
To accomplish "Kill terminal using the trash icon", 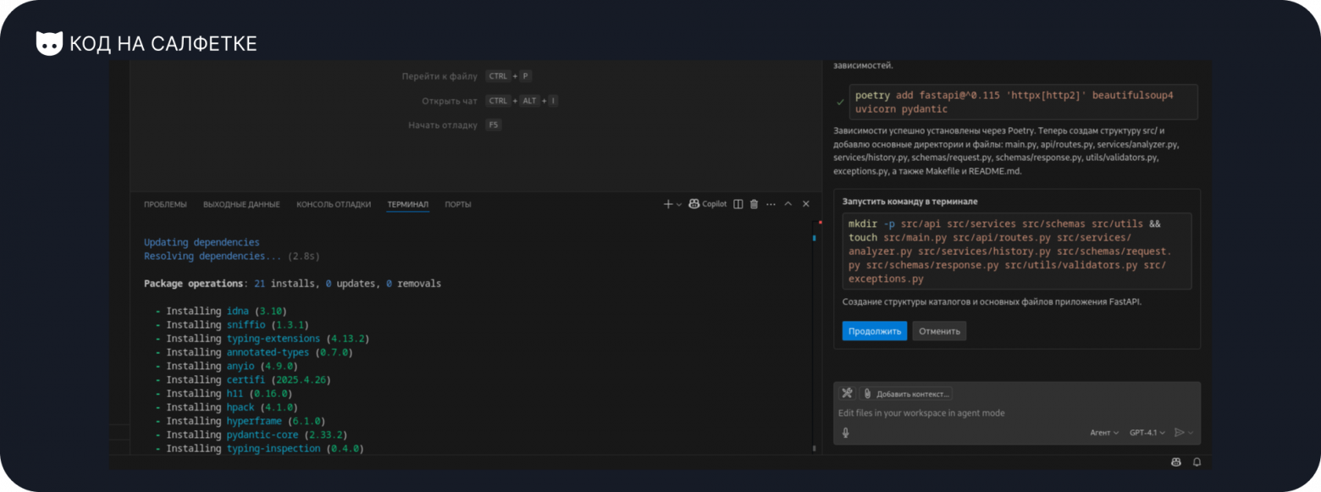I will 754,204.
